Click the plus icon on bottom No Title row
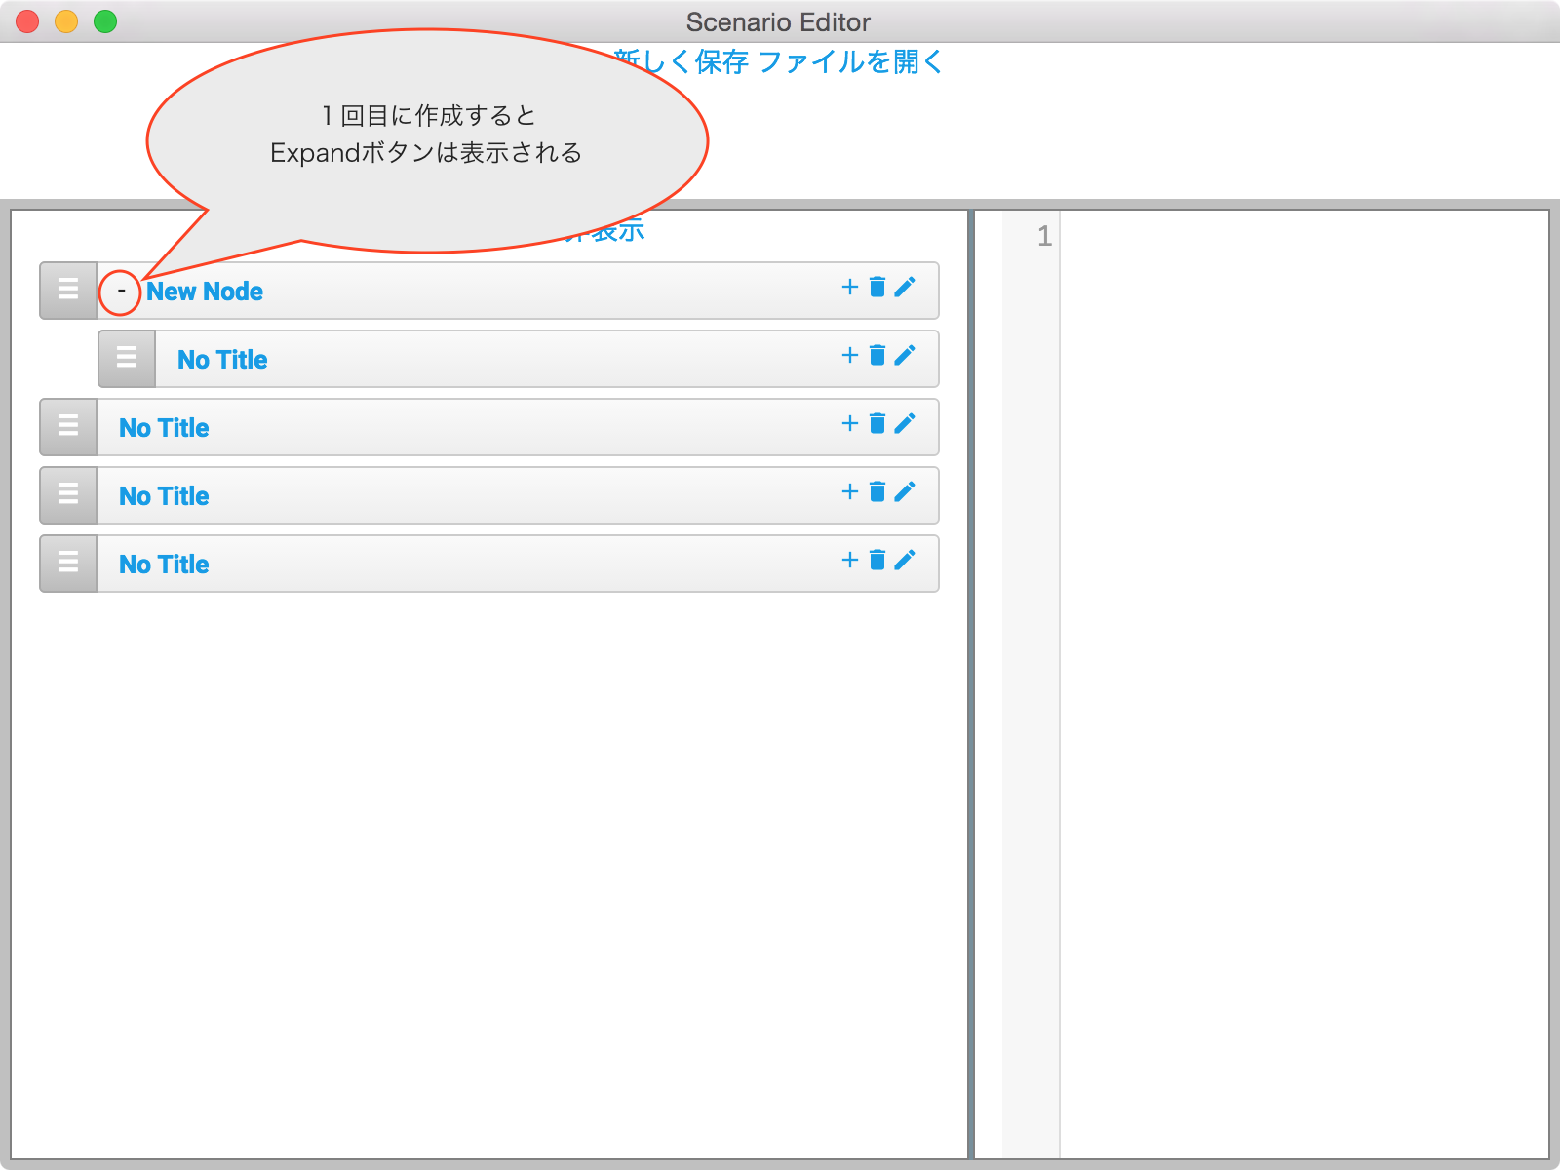The image size is (1560, 1170). pos(849,560)
